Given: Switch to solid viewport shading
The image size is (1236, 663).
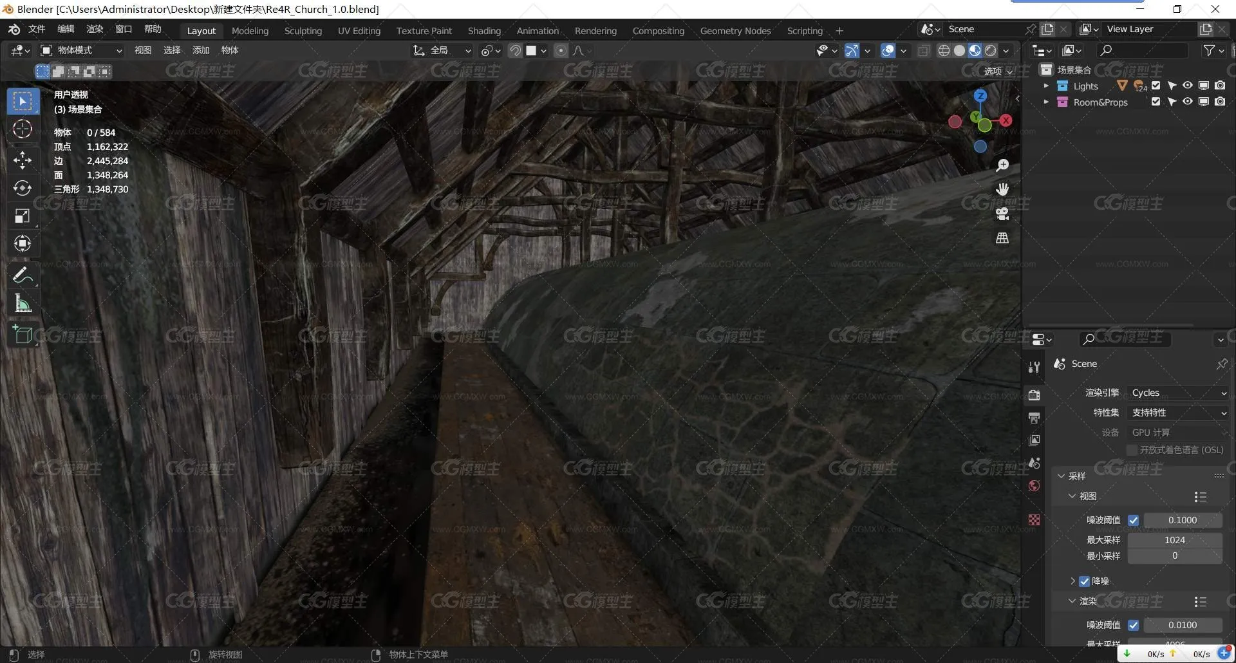Looking at the screenshot, I should tap(959, 51).
